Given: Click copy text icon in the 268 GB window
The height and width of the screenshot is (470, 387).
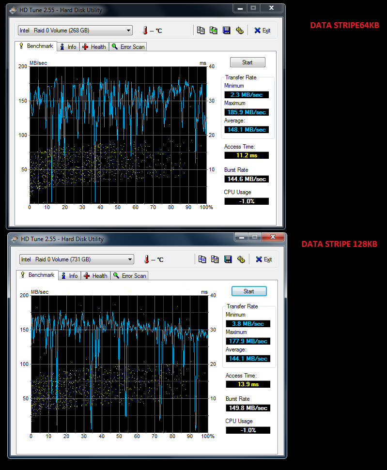Looking at the screenshot, I should [x=201, y=30].
